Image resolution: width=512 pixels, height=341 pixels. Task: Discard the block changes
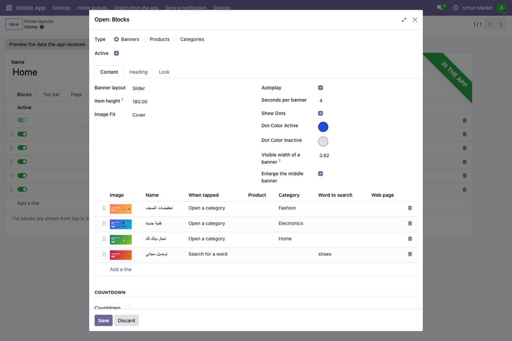[127, 320]
